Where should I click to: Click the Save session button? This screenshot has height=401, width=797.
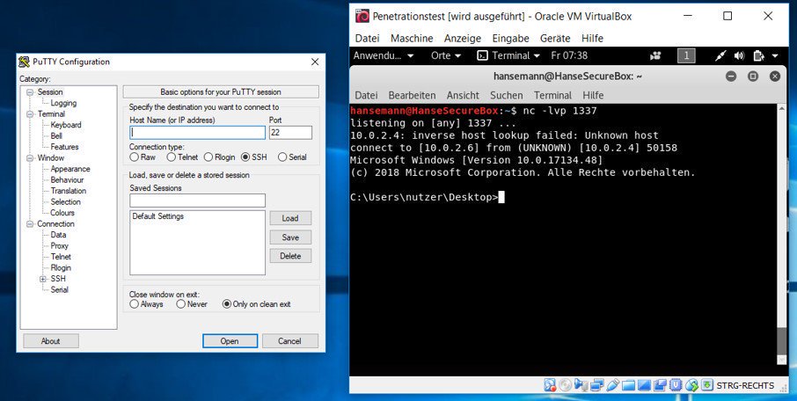(290, 237)
